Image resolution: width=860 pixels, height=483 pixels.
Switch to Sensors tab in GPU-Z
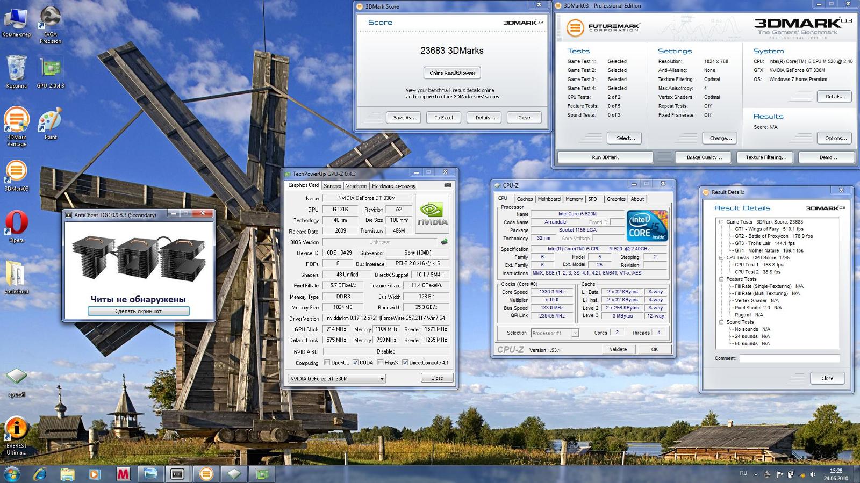coord(332,186)
